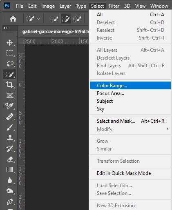Go to the Home screen icon

pyautogui.click(x=13, y=19)
